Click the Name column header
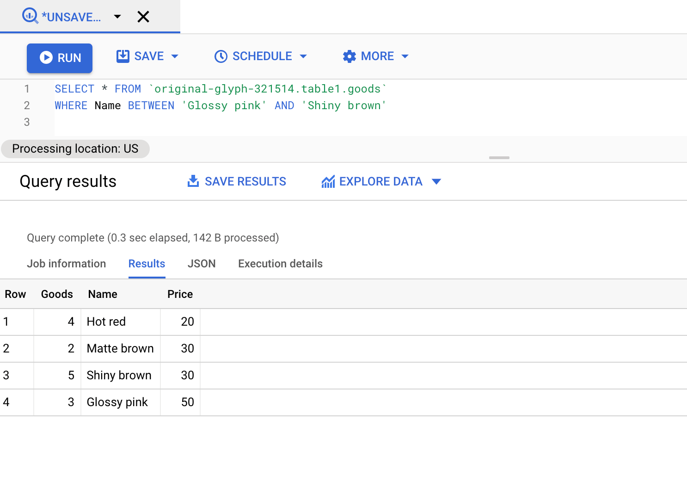687x482 pixels. pos(103,294)
